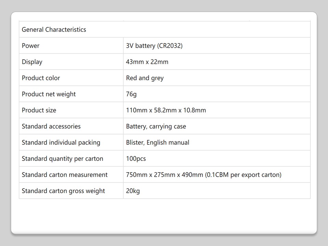Select the Standard quantity per carton label
The image size is (328, 246).
pos(63,159)
